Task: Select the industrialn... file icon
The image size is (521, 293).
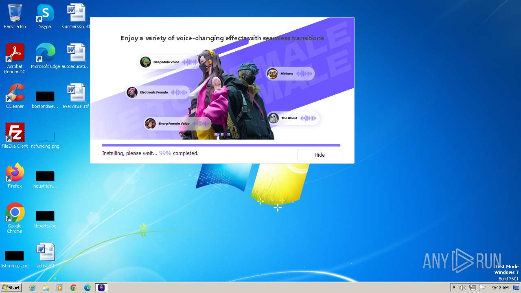Action: [x=45, y=179]
